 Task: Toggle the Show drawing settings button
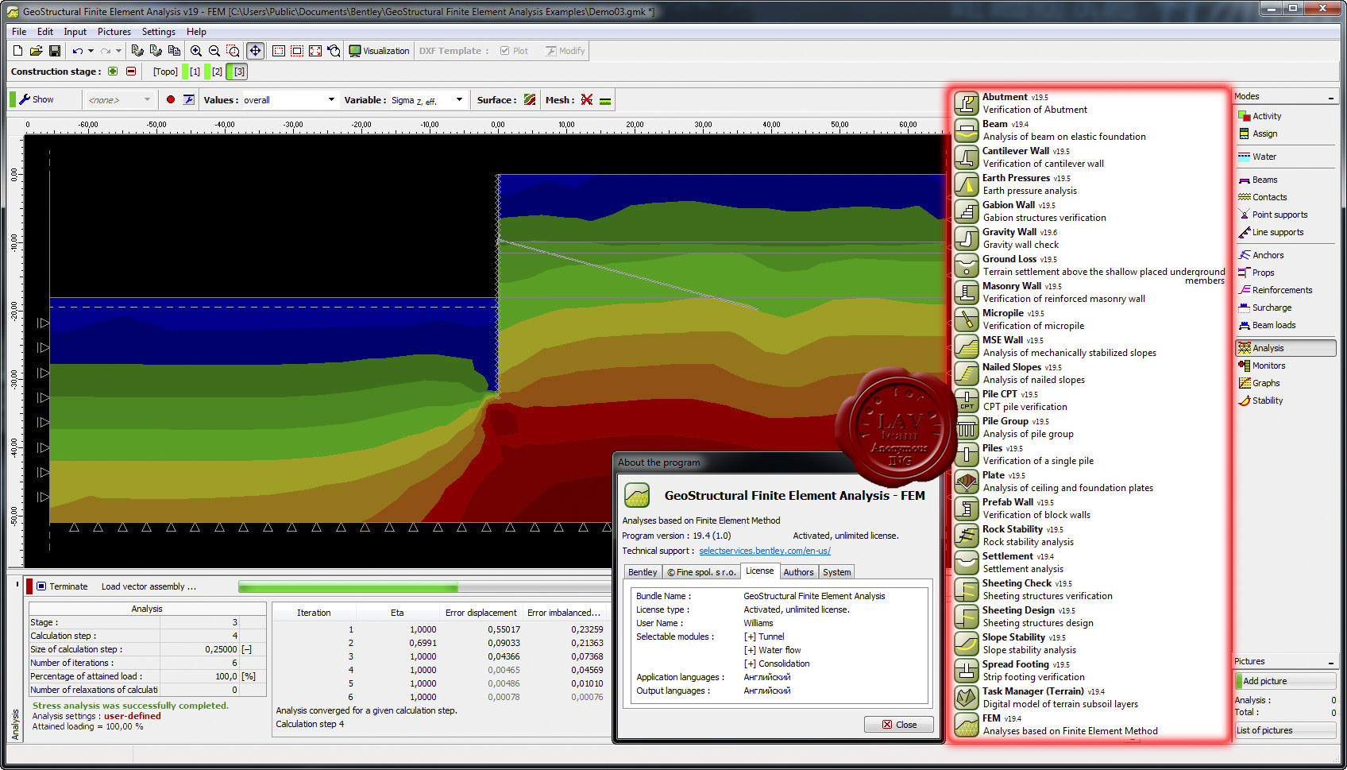37,100
